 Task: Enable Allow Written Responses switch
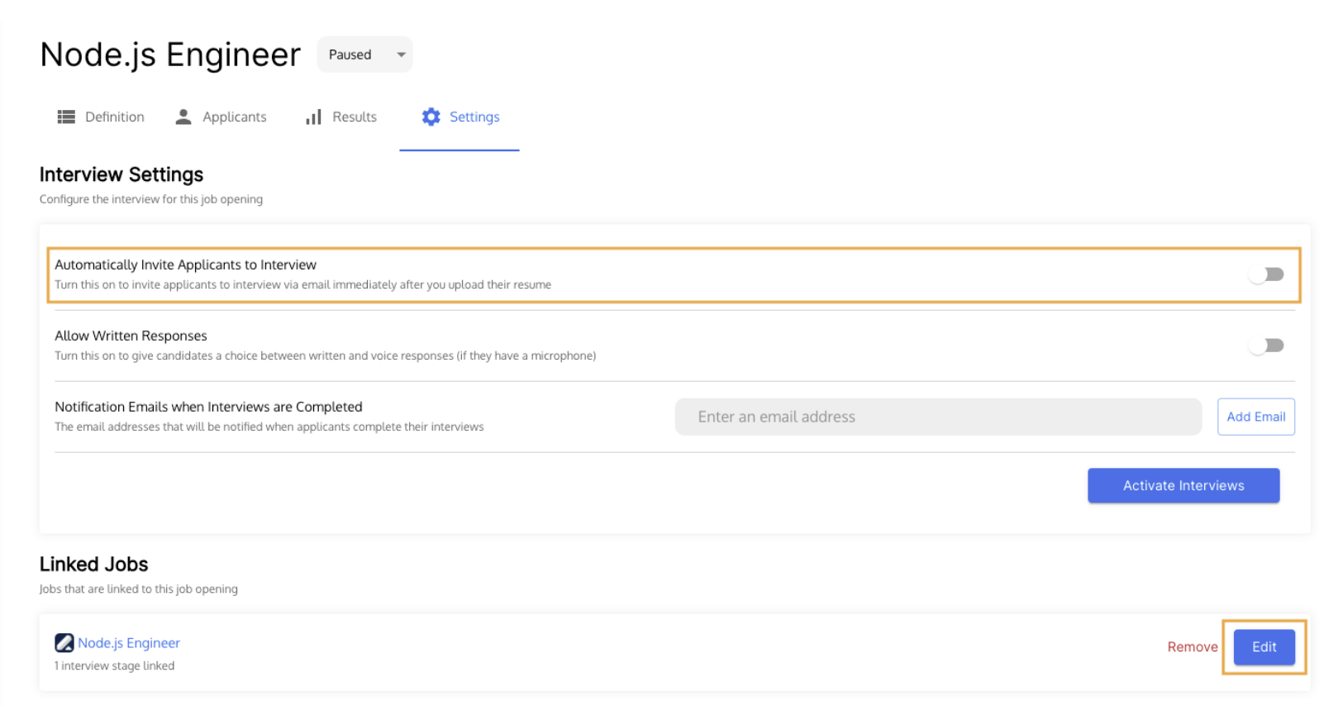(1266, 346)
